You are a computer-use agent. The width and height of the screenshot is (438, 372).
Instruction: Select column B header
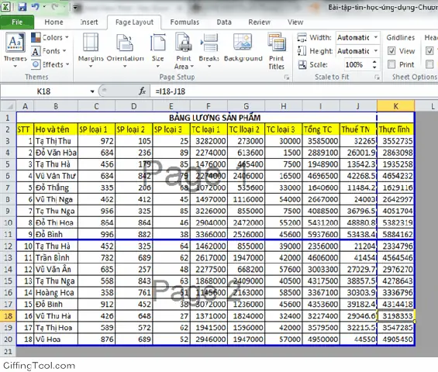[56, 106]
